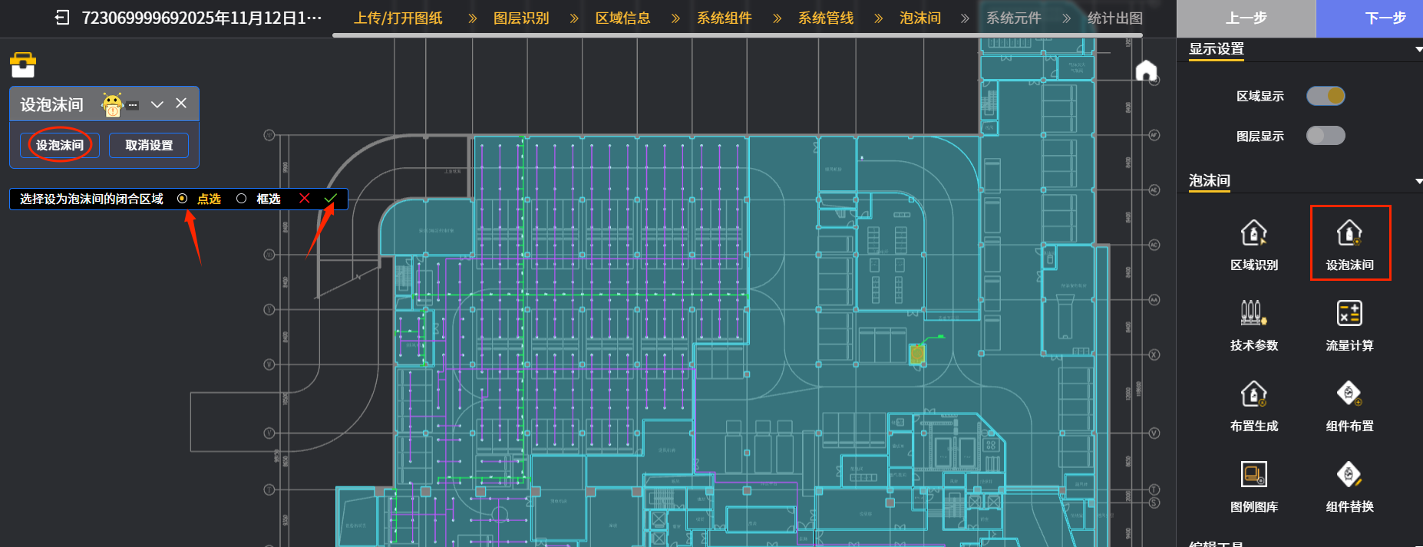Enable the 图层显示 switch
Screen dimensions: 1423x547
[x=1326, y=136]
